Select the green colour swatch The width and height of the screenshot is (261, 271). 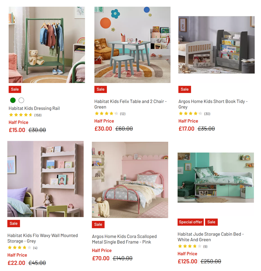pos(13,100)
